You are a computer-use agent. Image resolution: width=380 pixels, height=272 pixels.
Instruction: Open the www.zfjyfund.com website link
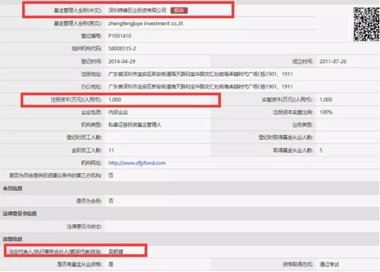(137, 163)
